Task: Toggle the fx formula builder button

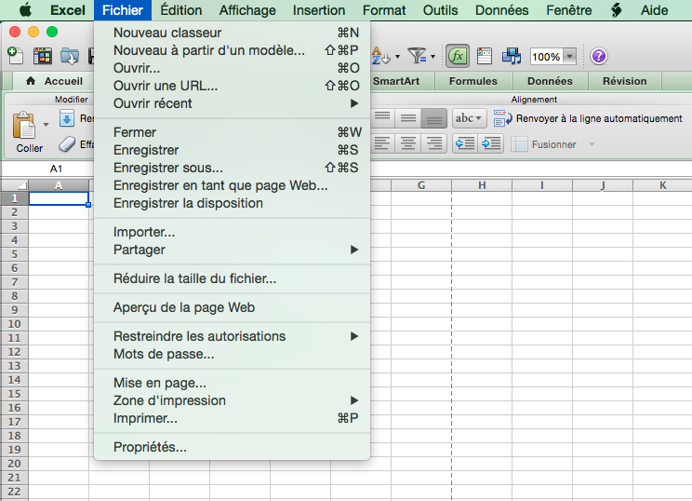Action: pos(458,56)
